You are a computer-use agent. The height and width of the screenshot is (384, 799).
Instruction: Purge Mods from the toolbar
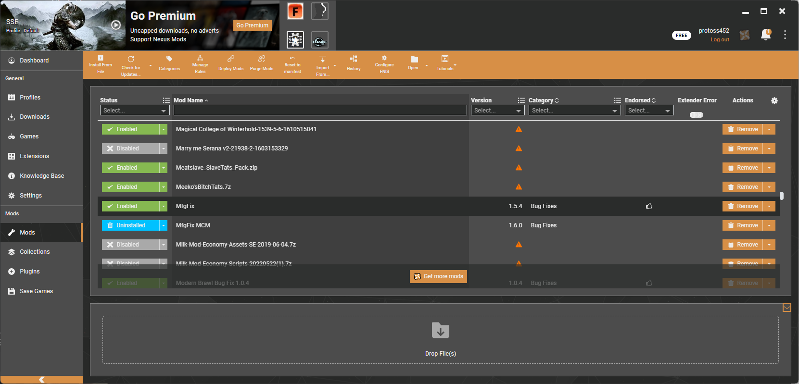262,63
